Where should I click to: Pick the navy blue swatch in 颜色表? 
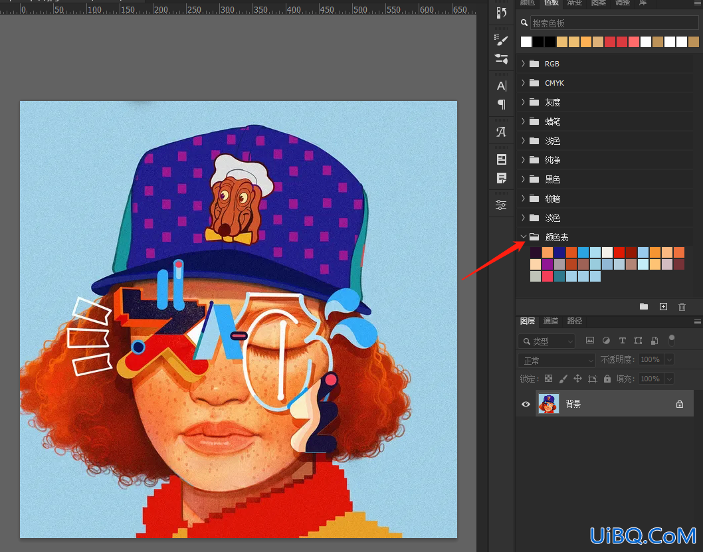559,252
